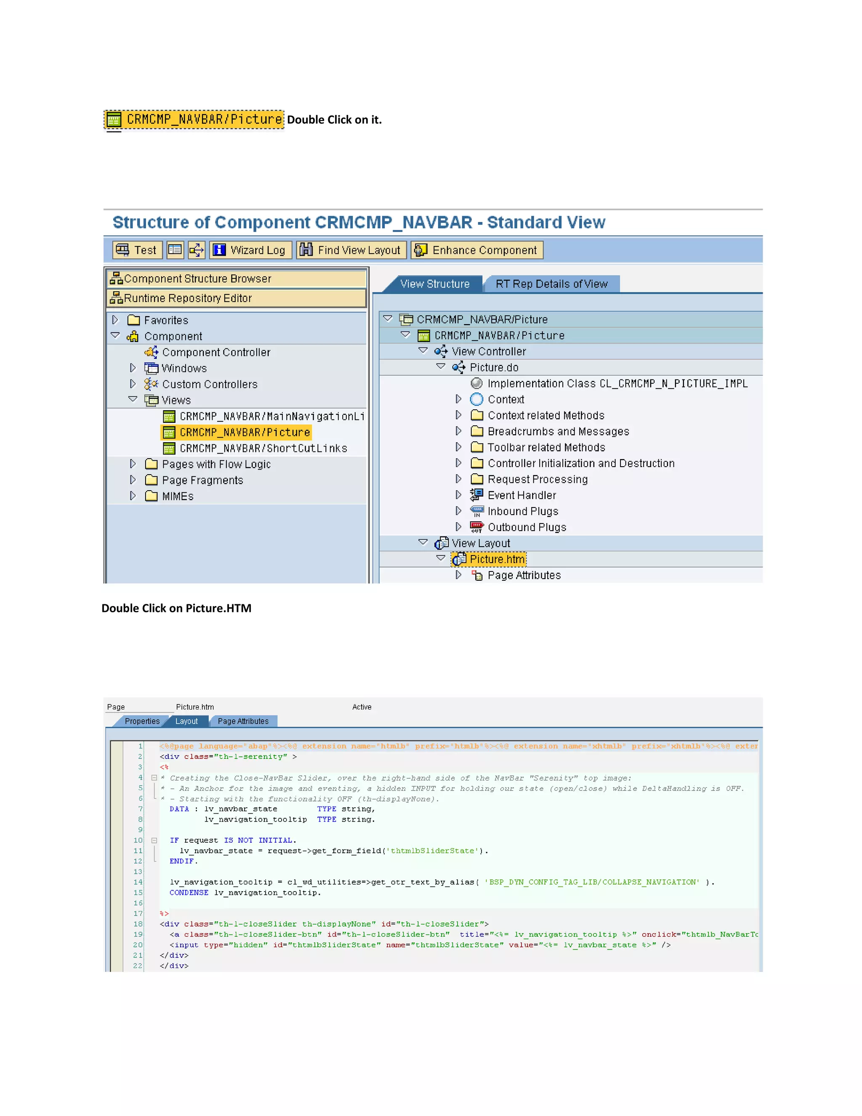The width and height of the screenshot is (862, 1116).
Task: Click Enhance Component button
Action: coord(476,250)
